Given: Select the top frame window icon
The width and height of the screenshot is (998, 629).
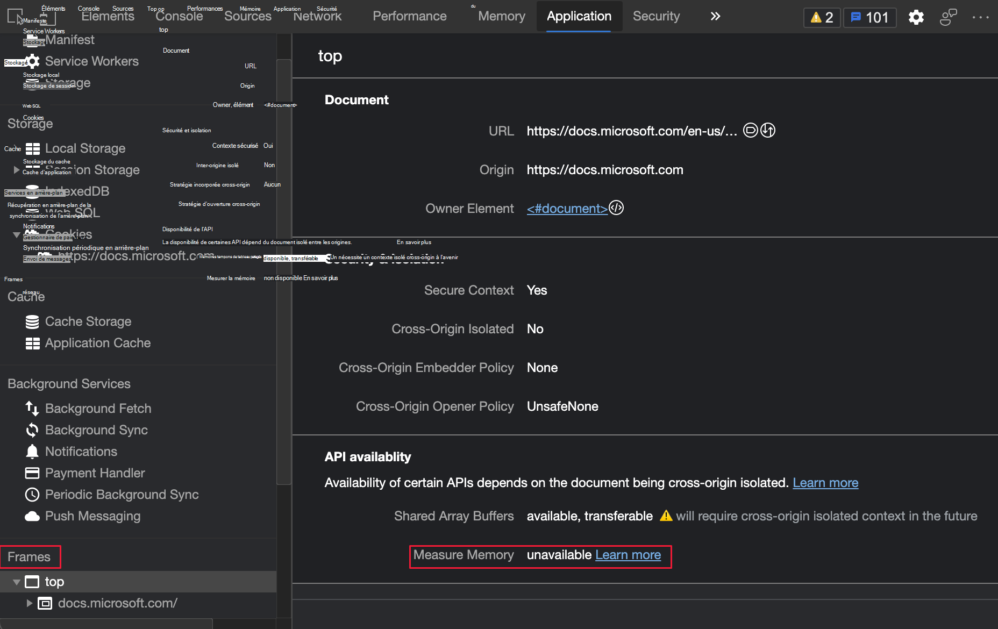Looking at the screenshot, I should tap(32, 582).
